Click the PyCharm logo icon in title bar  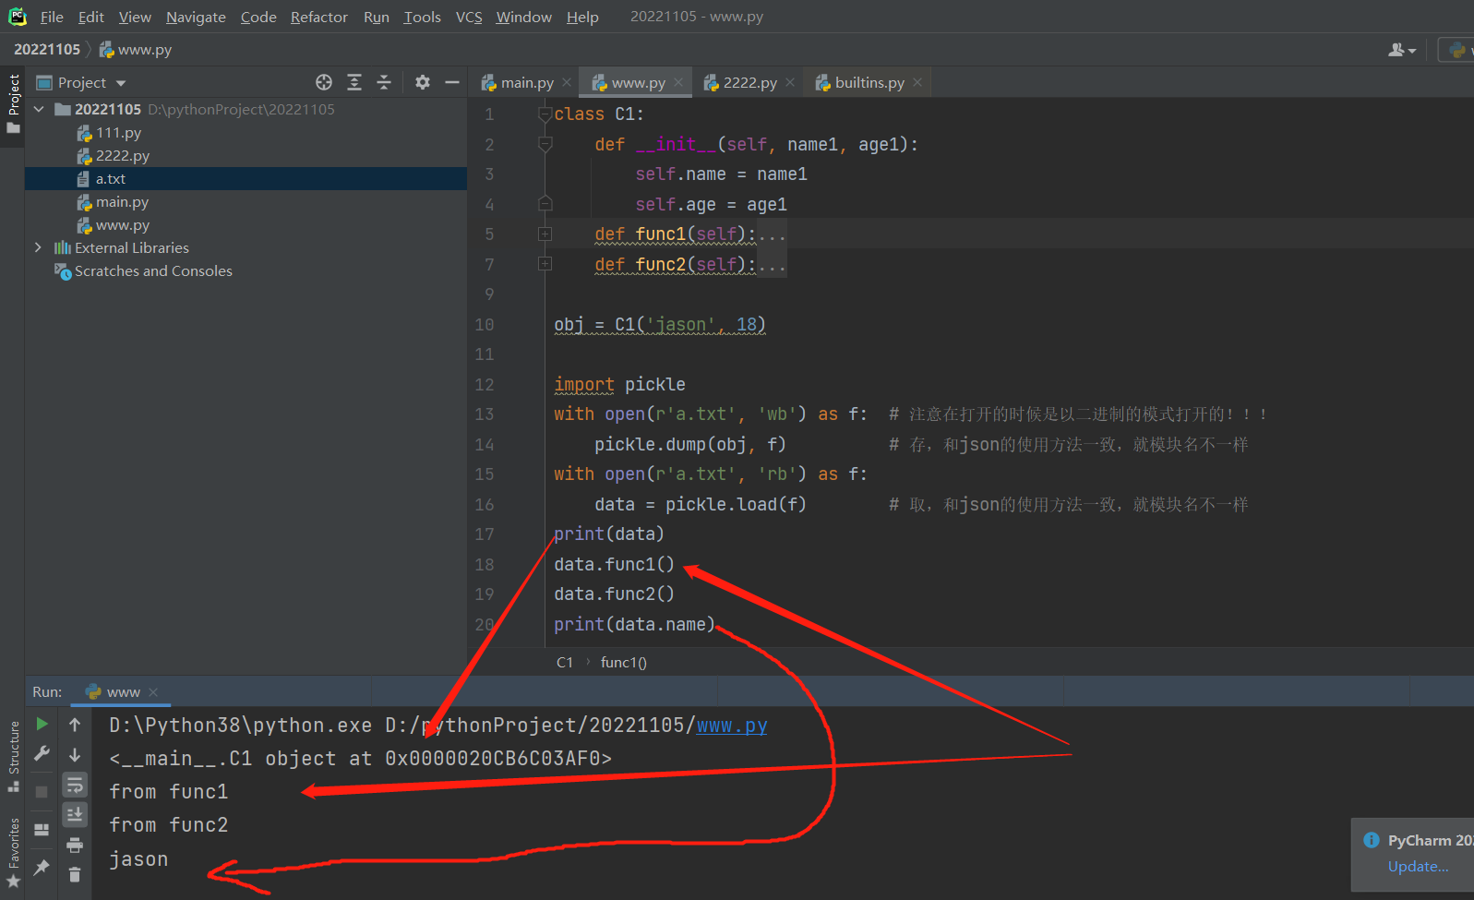(x=18, y=17)
